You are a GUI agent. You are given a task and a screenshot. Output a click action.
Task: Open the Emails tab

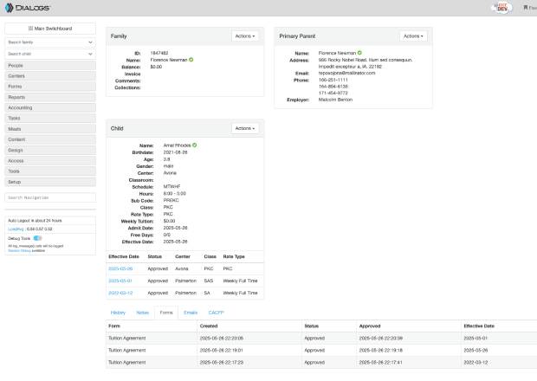point(191,312)
